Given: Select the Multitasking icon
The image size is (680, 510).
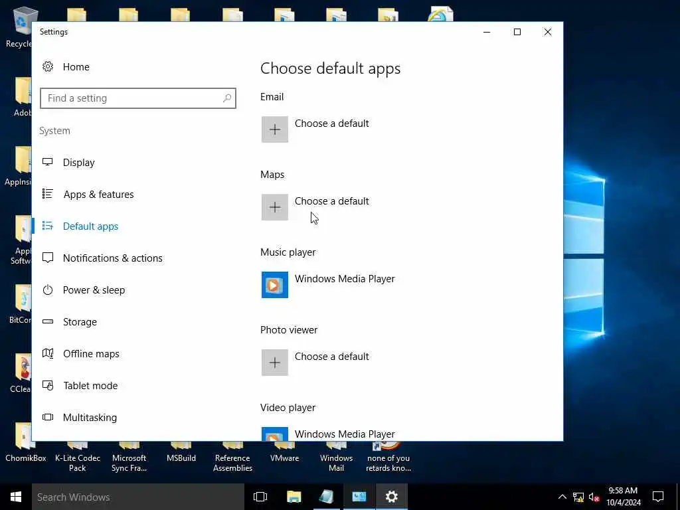Looking at the screenshot, I should click(x=48, y=417).
